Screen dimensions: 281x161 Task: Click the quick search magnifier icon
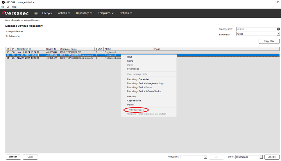pos(278,29)
